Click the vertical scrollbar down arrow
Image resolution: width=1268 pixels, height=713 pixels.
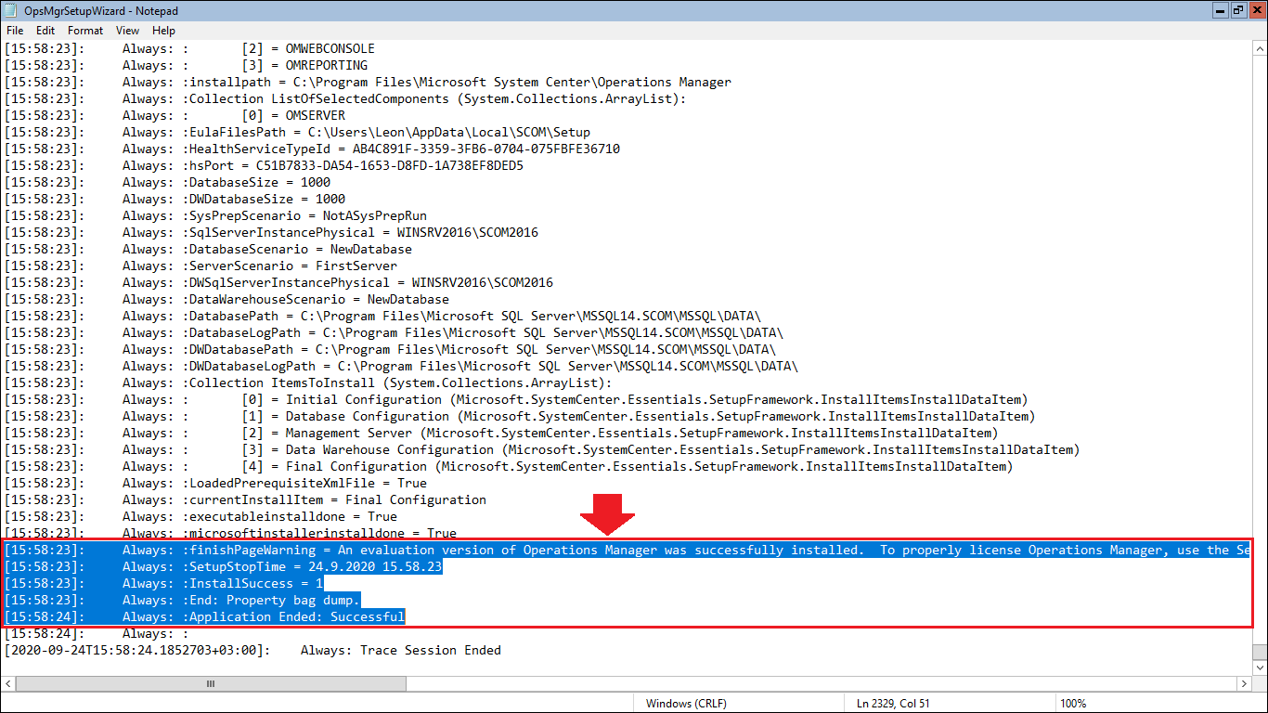click(x=1260, y=667)
